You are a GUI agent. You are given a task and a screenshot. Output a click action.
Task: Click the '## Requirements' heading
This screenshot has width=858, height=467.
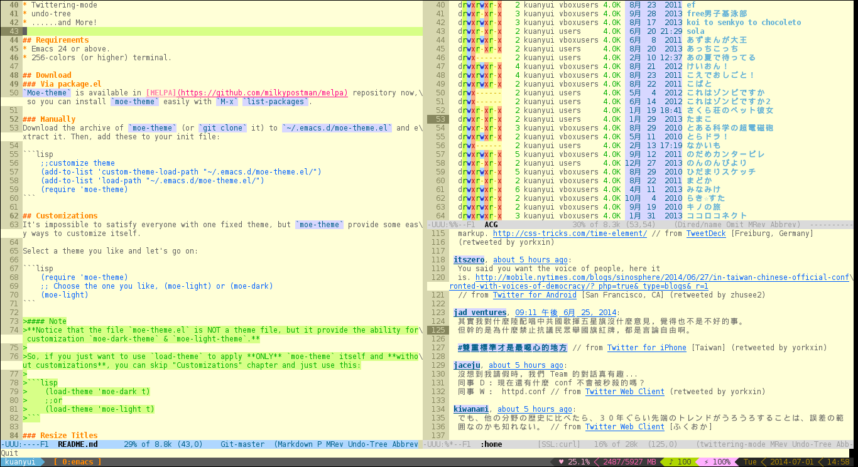coord(56,40)
